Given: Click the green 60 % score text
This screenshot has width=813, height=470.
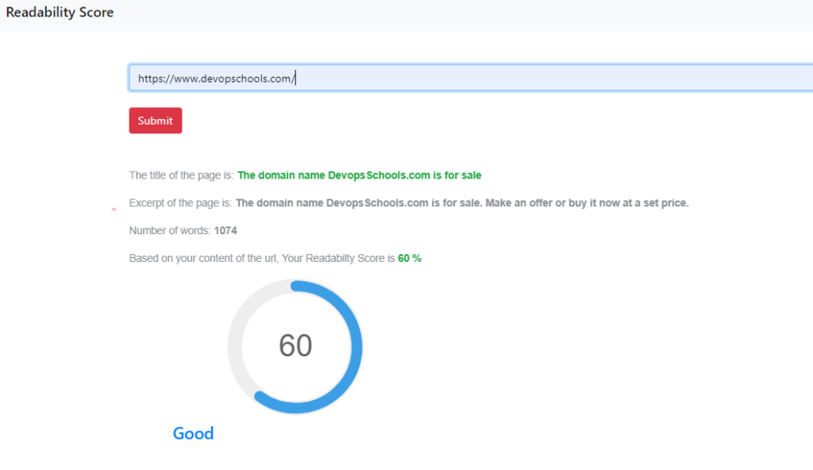Looking at the screenshot, I should pos(410,258).
